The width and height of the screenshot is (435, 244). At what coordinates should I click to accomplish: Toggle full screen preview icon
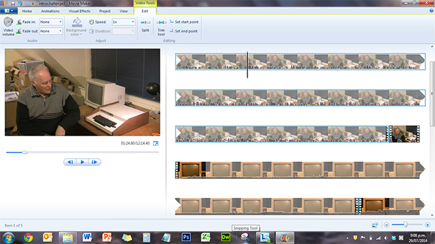pos(156,143)
